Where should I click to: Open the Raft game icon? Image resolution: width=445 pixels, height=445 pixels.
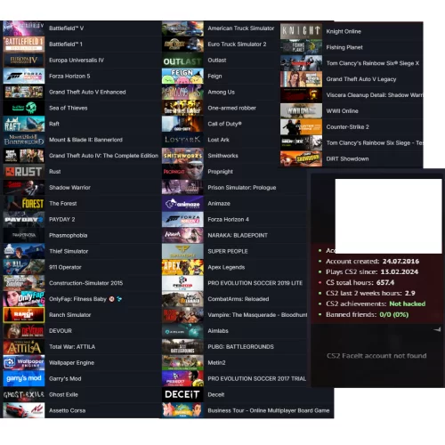coord(24,124)
